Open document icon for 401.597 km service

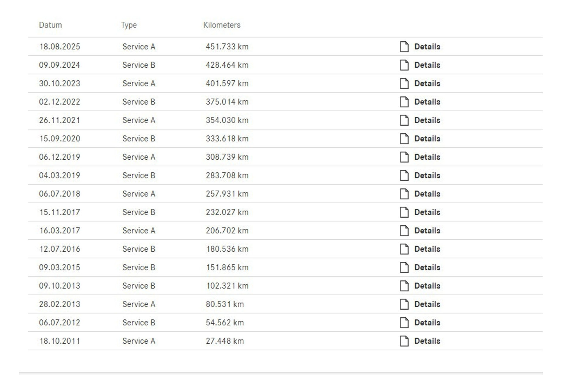[404, 83]
